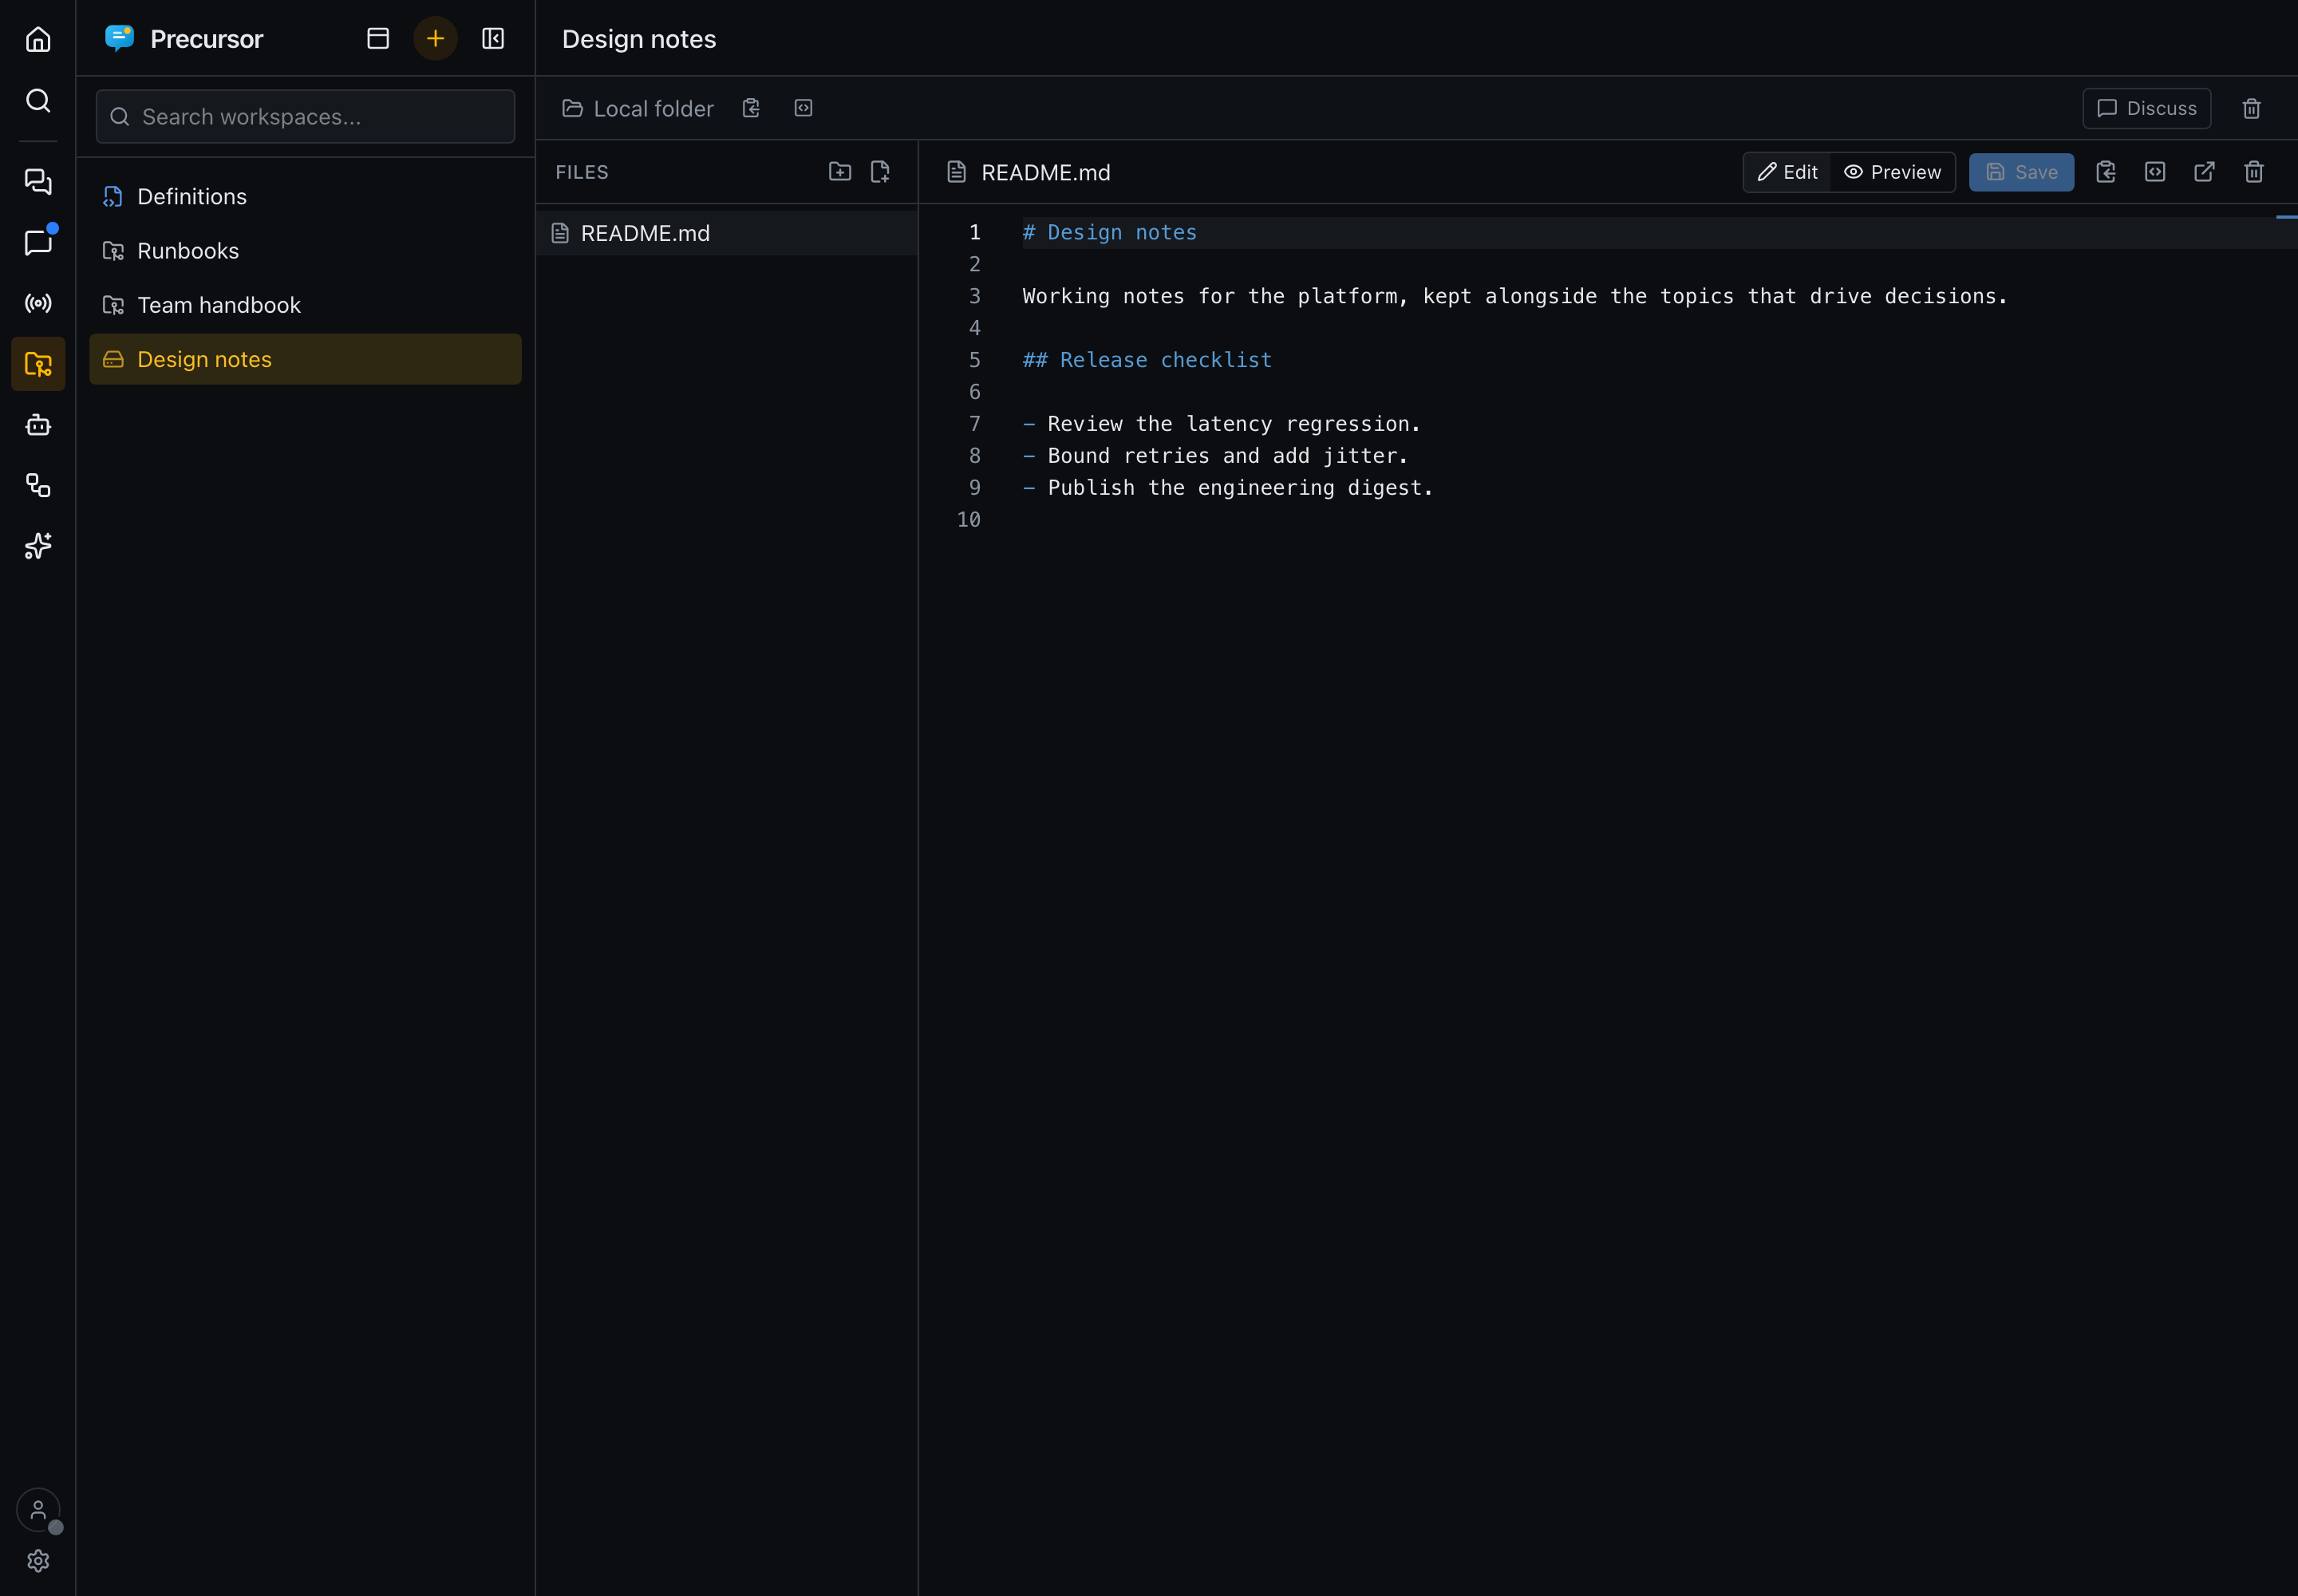The height and width of the screenshot is (1596, 2298).
Task: Click the Save button
Action: tap(2021, 172)
